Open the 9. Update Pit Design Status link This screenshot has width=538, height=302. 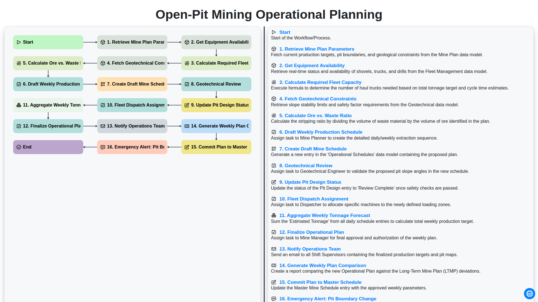[310, 182]
